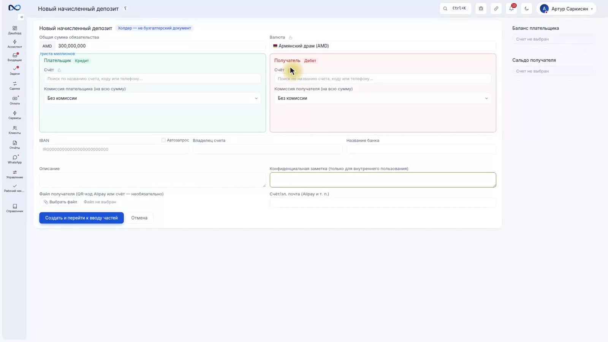Open the Сервисы sidebar item
The image size is (608, 342).
tap(14, 115)
